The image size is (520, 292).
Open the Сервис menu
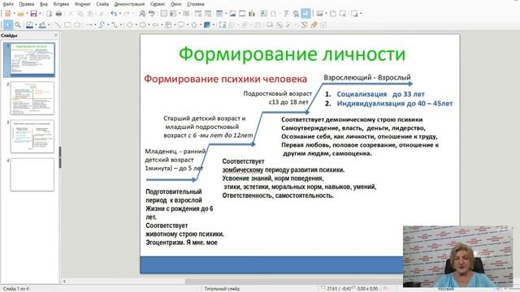click(158, 4)
